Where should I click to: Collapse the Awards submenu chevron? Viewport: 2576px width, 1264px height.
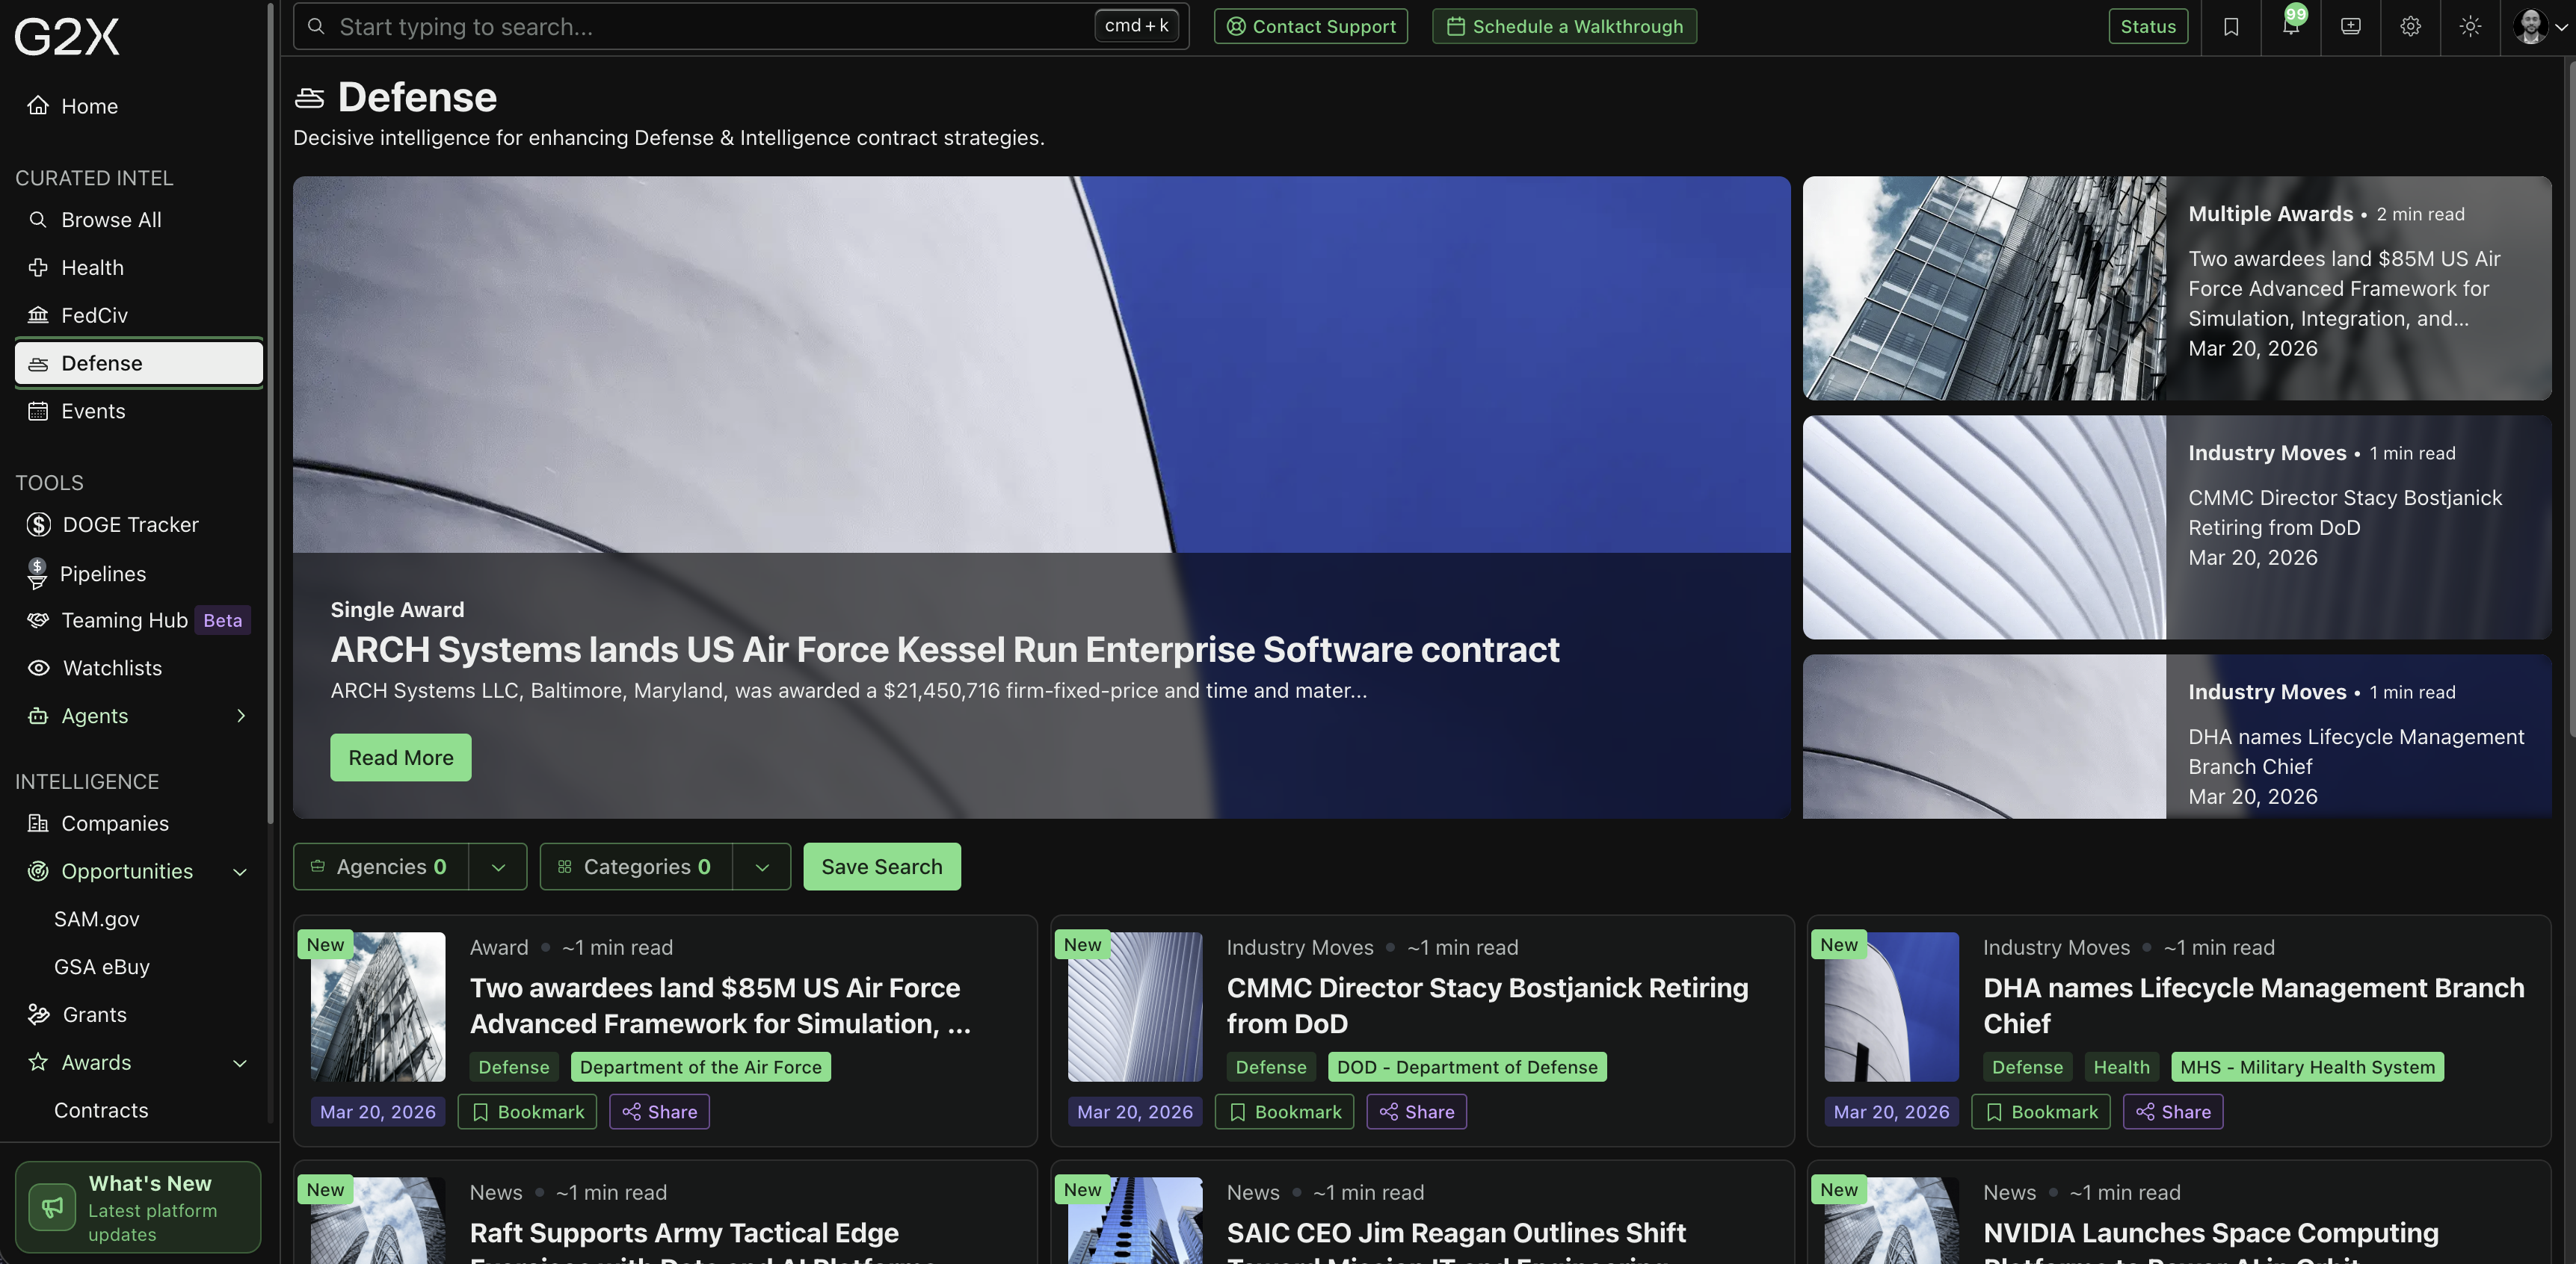pos(240,1063)
